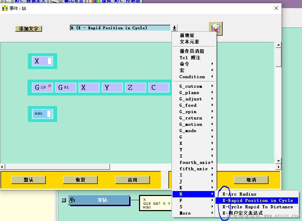The width and height of the screenshot is (302, 221).
Task: Click the 深钻 event node icon
Action: (x=72, y=200)
